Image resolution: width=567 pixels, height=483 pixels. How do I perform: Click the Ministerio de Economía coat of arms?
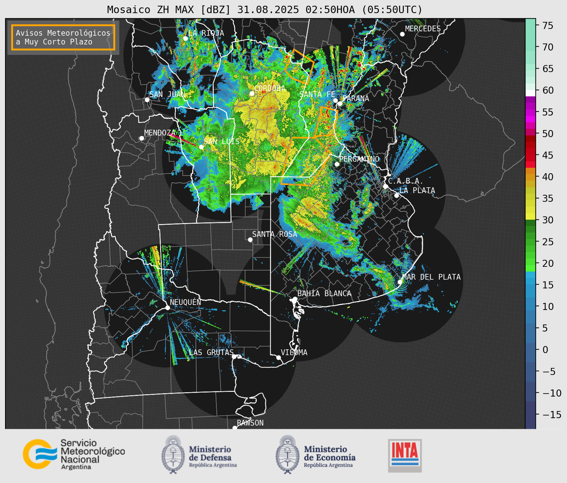(x=288, y=454)
